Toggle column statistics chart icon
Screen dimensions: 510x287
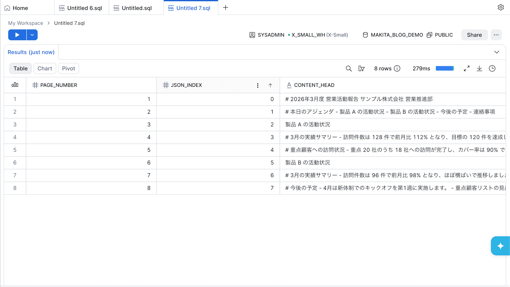click(15, 85)
